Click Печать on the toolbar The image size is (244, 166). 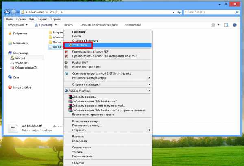(68, 25)
